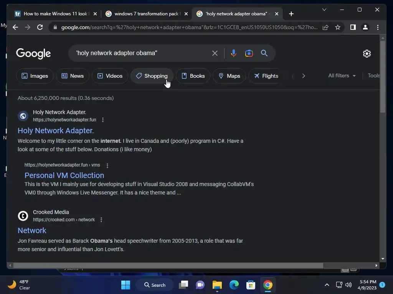393x294 pixels.
Task: Switch to 'How to make Windows 11 look' tab
Action: coord(54,14)
